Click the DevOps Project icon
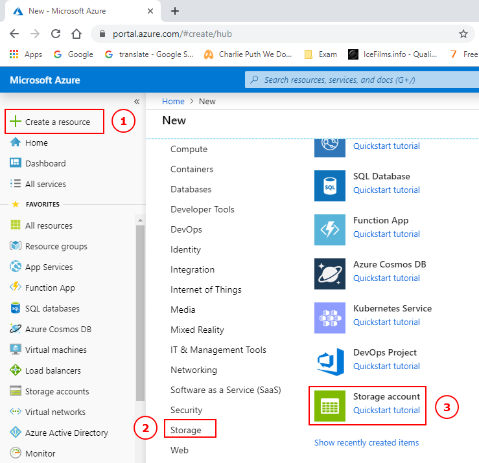The width and height of the screenshot is (479, 463). coord(330,361)
